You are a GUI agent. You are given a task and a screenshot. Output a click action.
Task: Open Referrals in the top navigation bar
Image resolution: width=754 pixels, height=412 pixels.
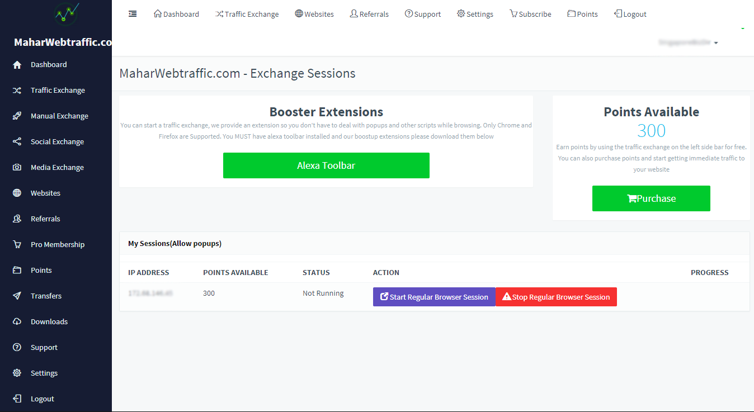point(369,14)
